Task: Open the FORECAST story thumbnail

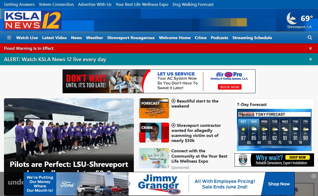Action: click(154, 108)
